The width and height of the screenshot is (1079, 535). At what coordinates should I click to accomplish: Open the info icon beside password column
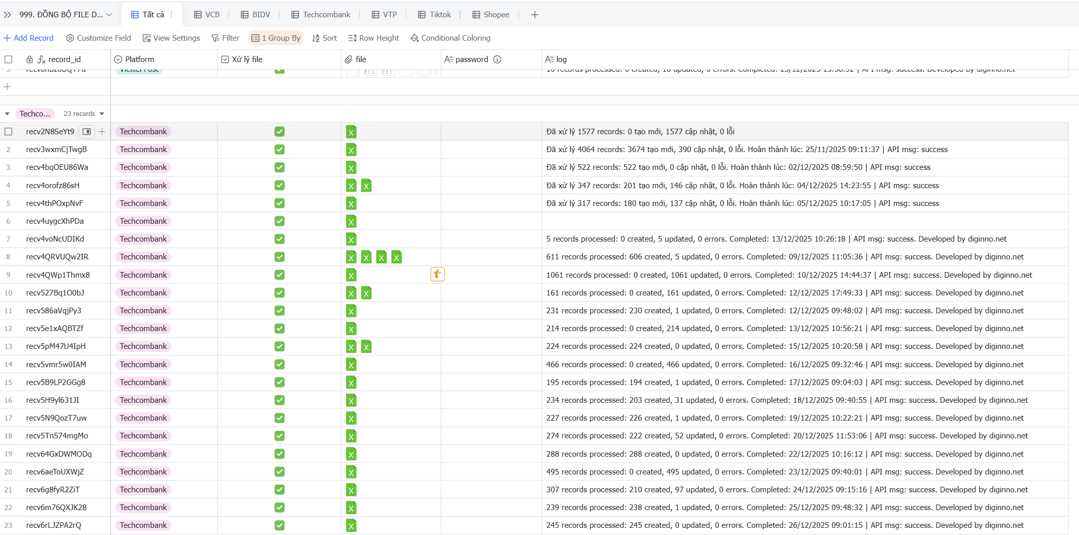pyautogui.click(x=497, y=60)
